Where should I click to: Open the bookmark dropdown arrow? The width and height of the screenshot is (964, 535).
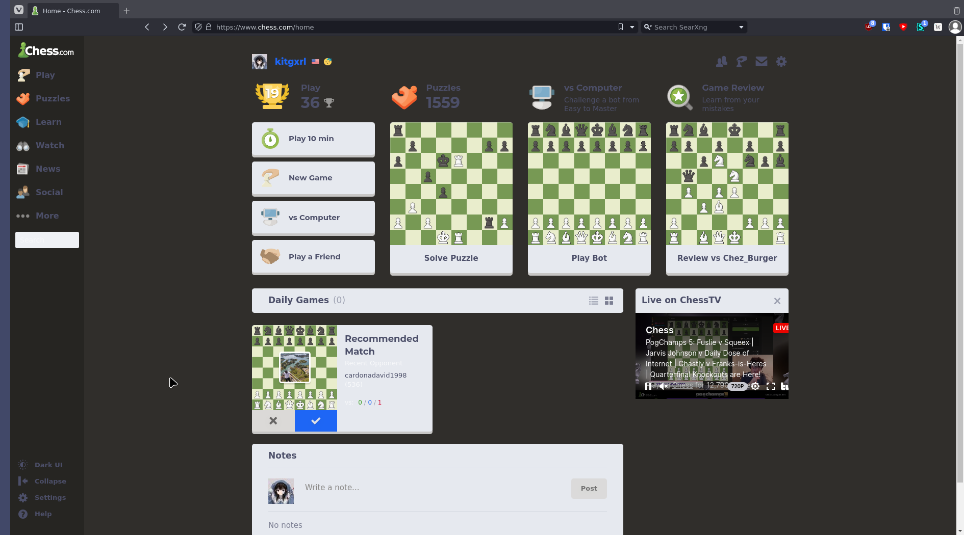[631, 27]
